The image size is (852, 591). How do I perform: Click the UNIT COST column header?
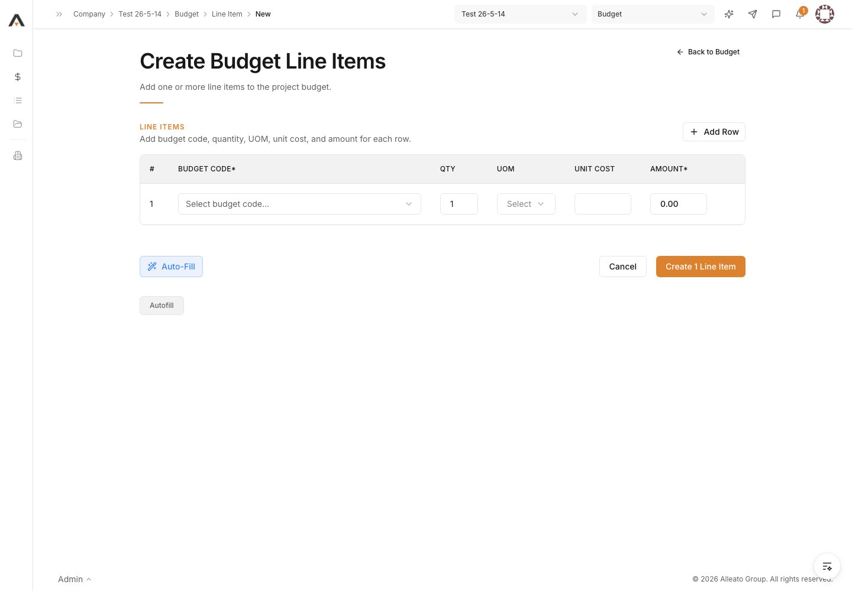pyautogui.click(x=595, y=169)
